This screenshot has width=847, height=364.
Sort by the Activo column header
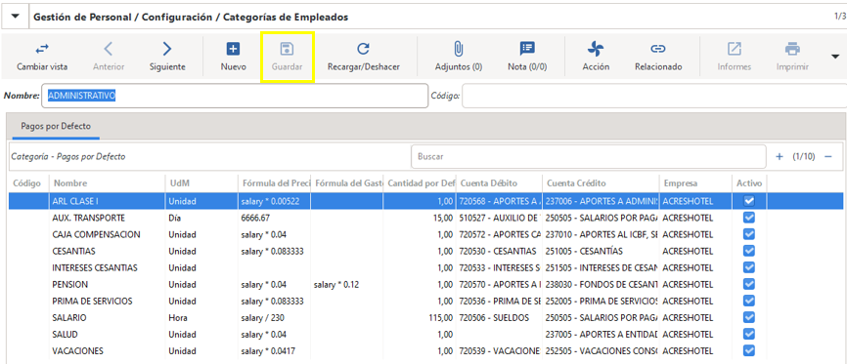click(749, 183)
